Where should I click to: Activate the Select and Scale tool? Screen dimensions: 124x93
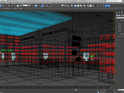point(18,6)
